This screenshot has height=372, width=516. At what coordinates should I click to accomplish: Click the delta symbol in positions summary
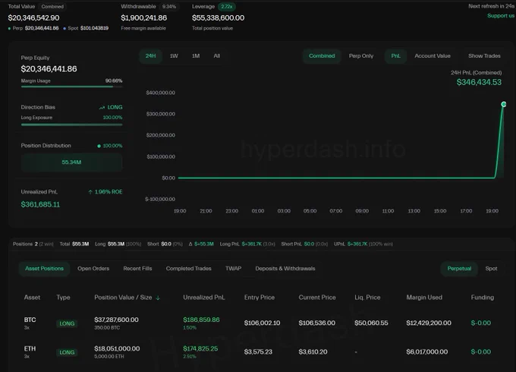click(x=190, y=244)
